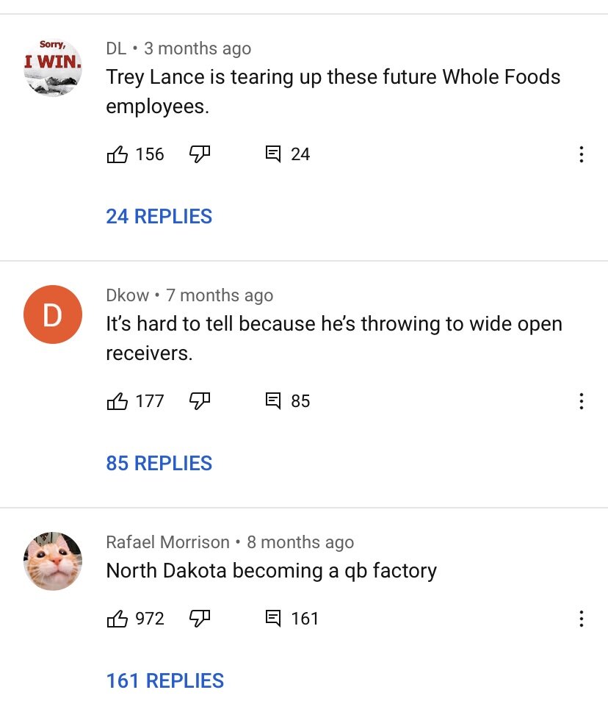Expand the 24 REPLIES thread
608x712 pixels.
[159, 217]
